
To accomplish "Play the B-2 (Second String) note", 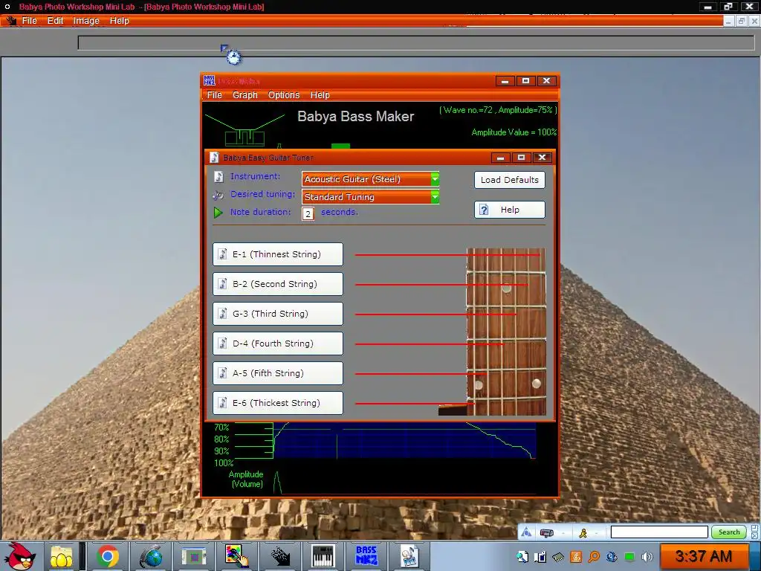I will [278, 284].
